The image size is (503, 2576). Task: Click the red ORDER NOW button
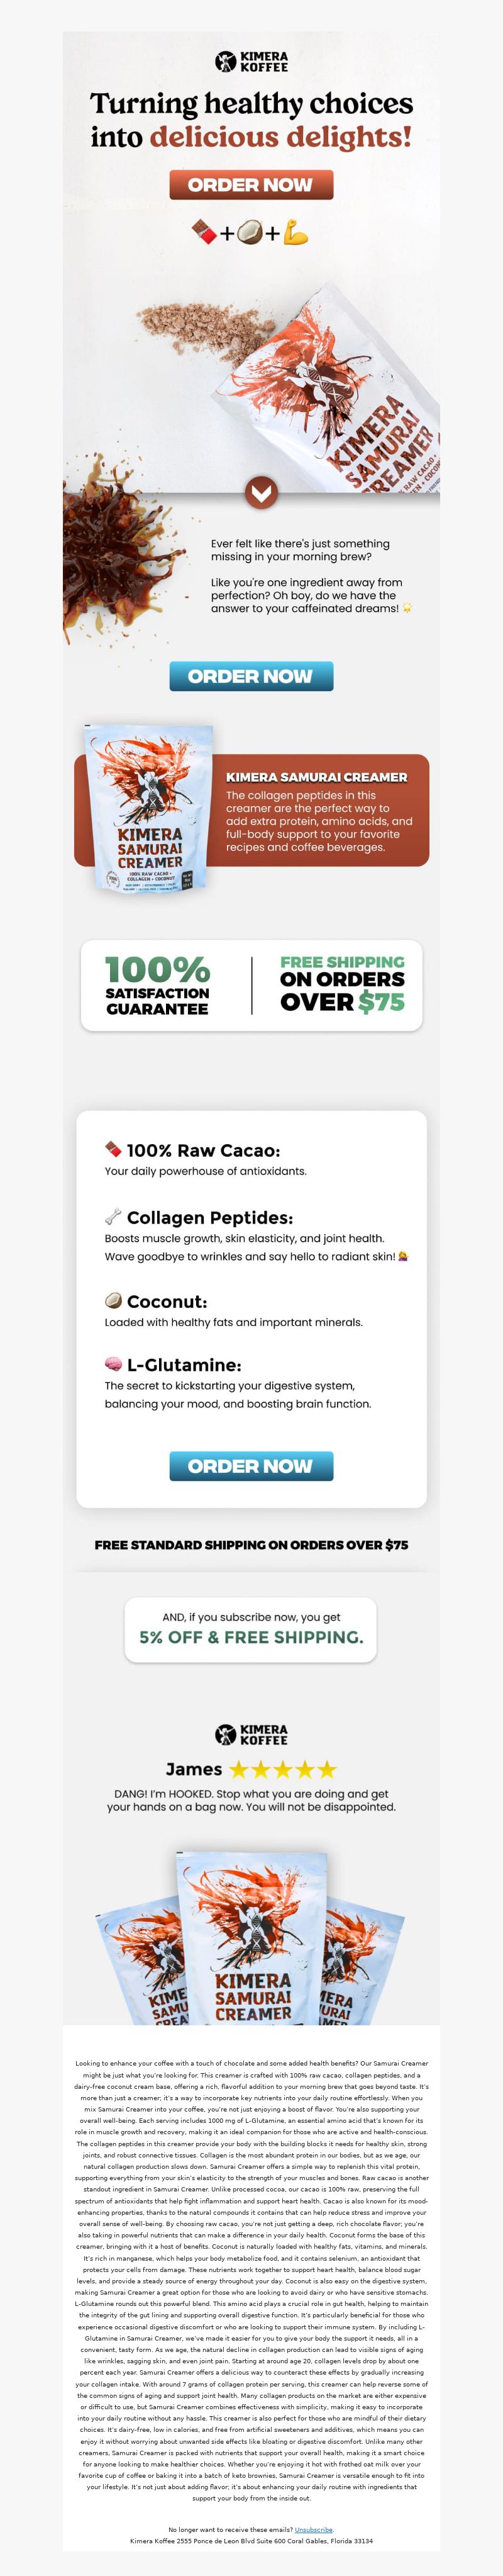click(x=251, y=185)
